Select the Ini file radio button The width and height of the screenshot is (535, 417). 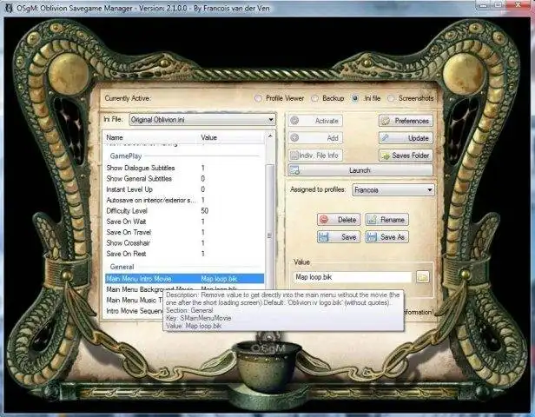(355, 98)
